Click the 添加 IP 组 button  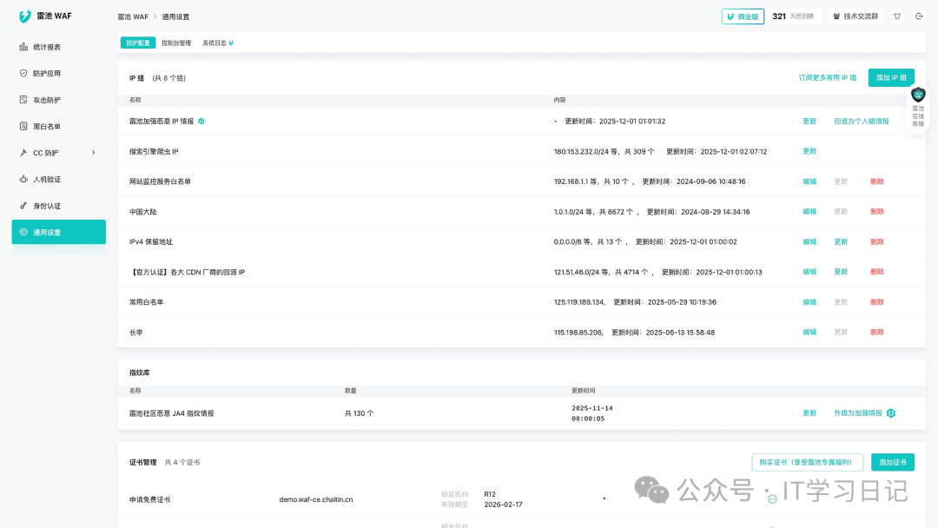point(891,77)
